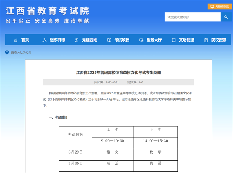Viewport: 233px width, 173px height.
Task: Open 服务大厅 from the navigation bar
Action: 154,40
